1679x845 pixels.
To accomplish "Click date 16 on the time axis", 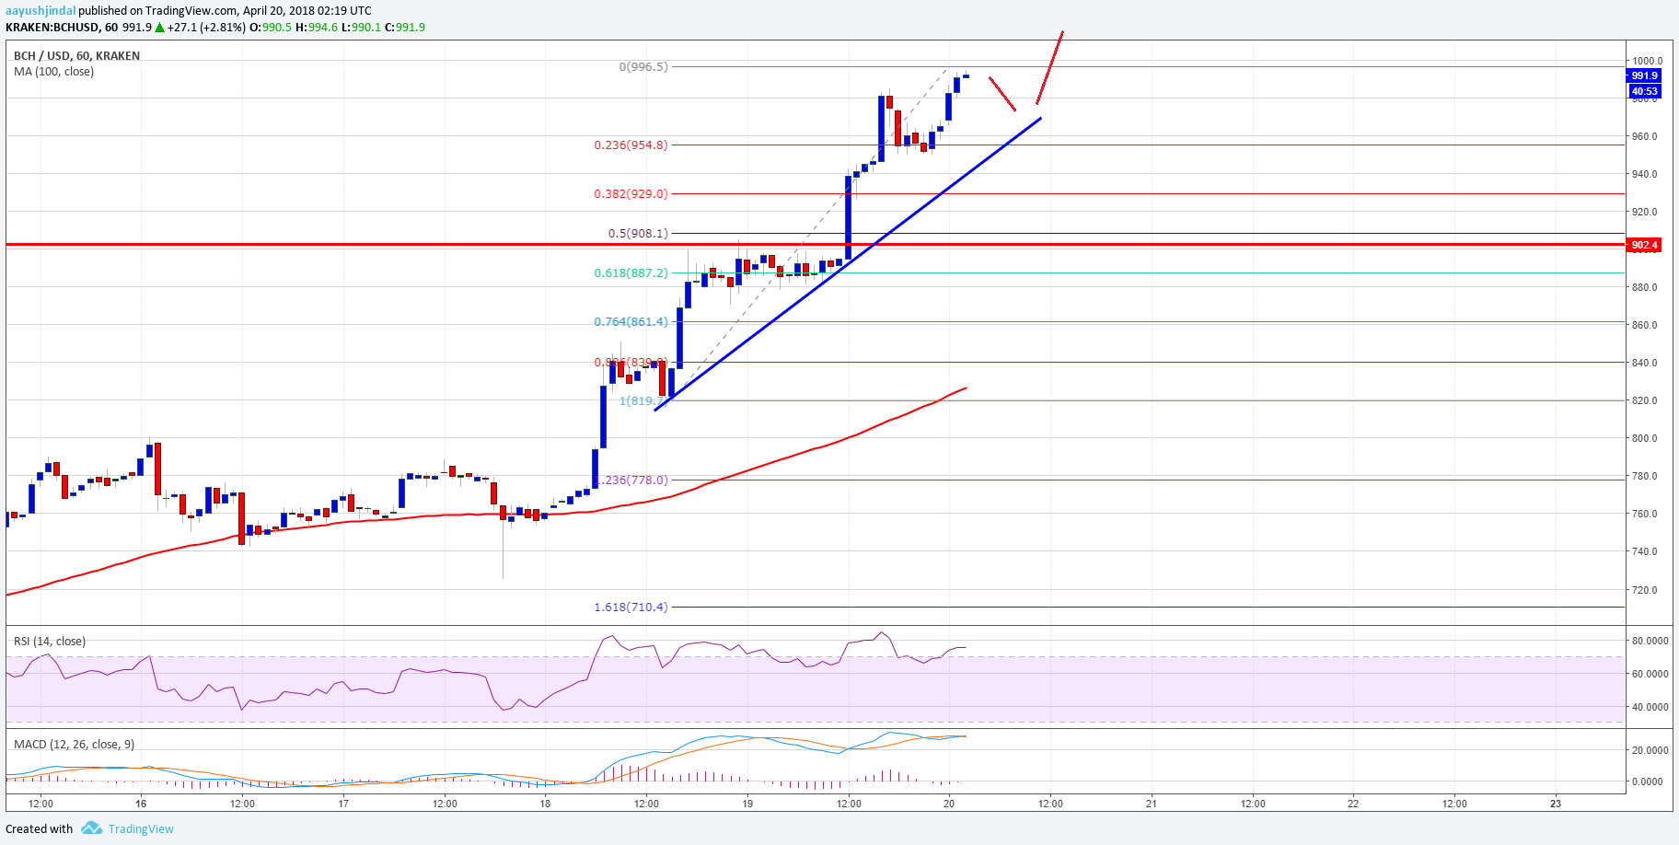I will coord(141,804).
